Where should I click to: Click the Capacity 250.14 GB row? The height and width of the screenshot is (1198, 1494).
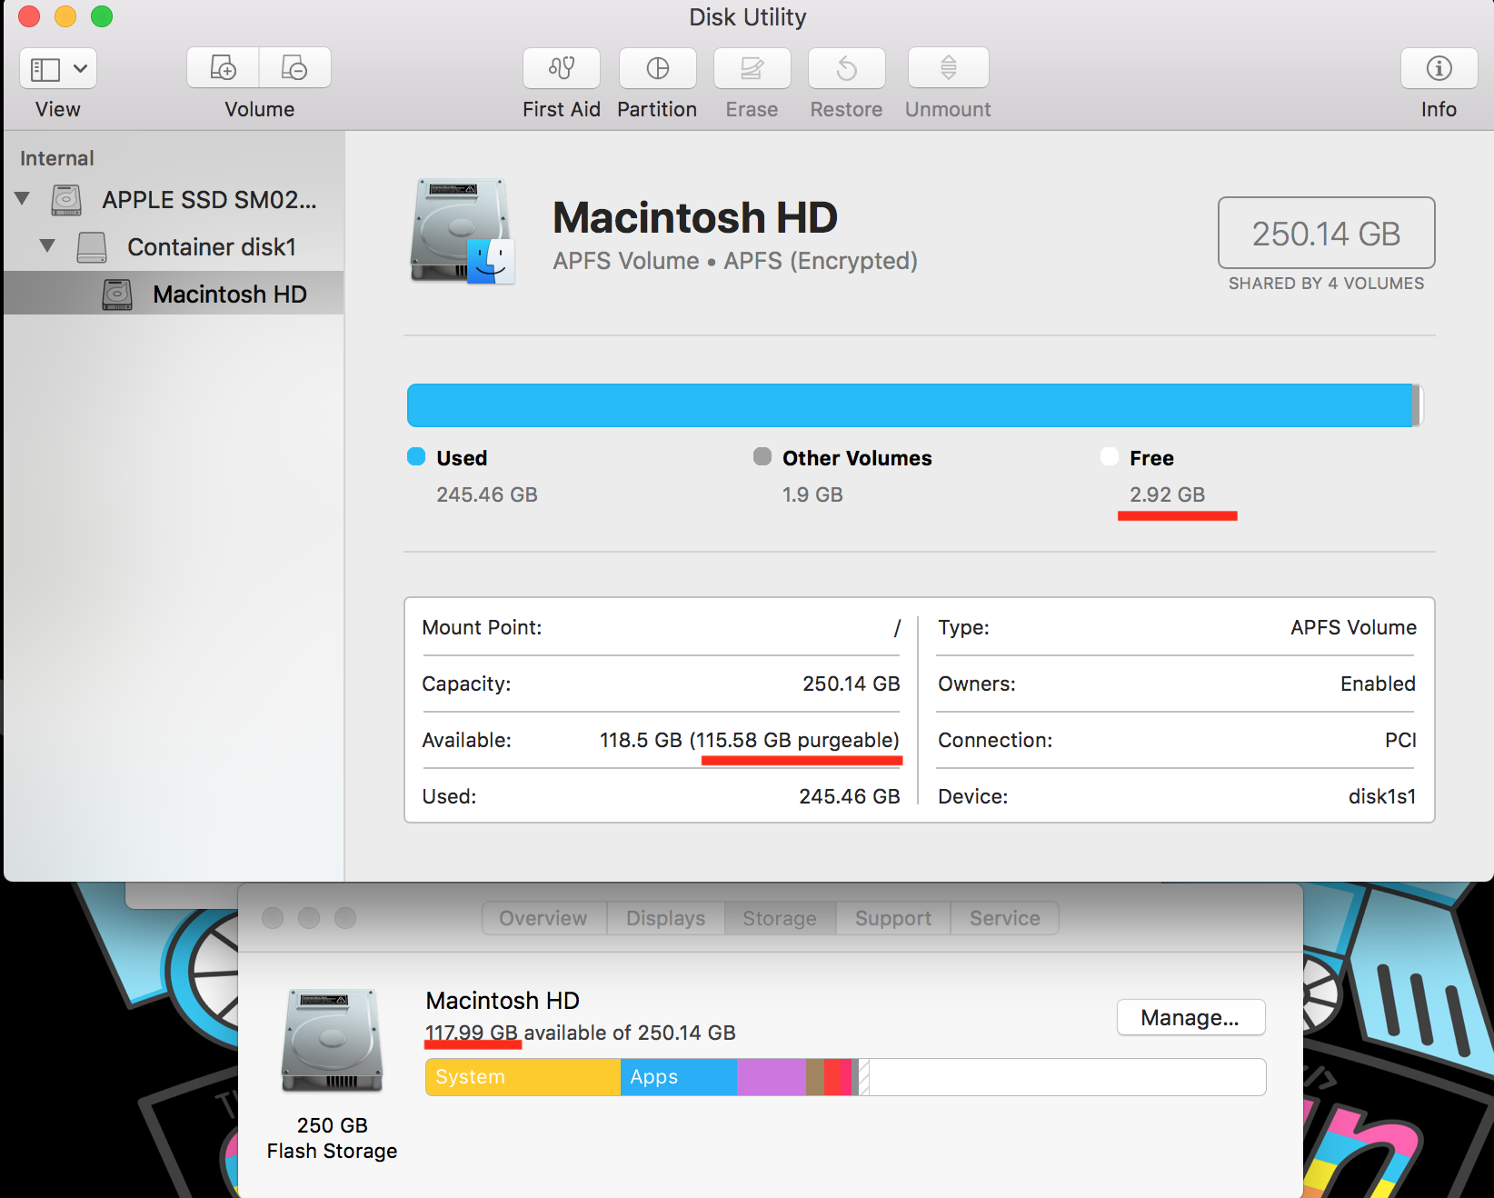tap(662, 684)
